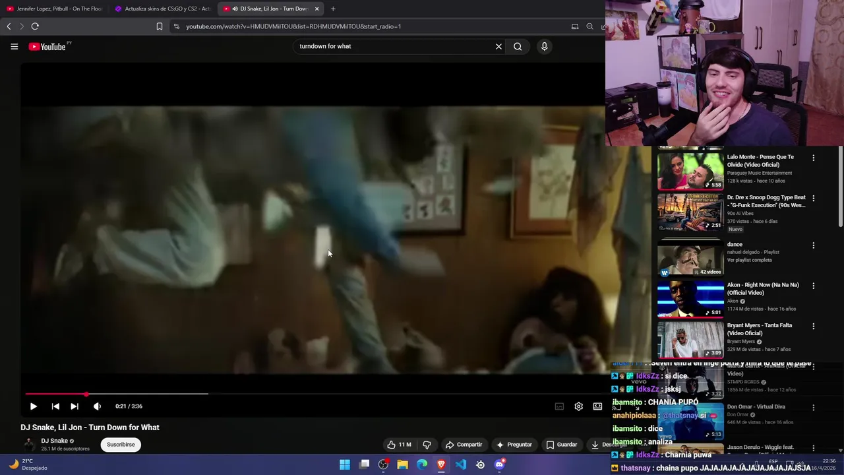Switch to Actualiza skins de CS:GO tab
Image resolution: width=844 pixels, height=475 pixels.
pos(162,9)
